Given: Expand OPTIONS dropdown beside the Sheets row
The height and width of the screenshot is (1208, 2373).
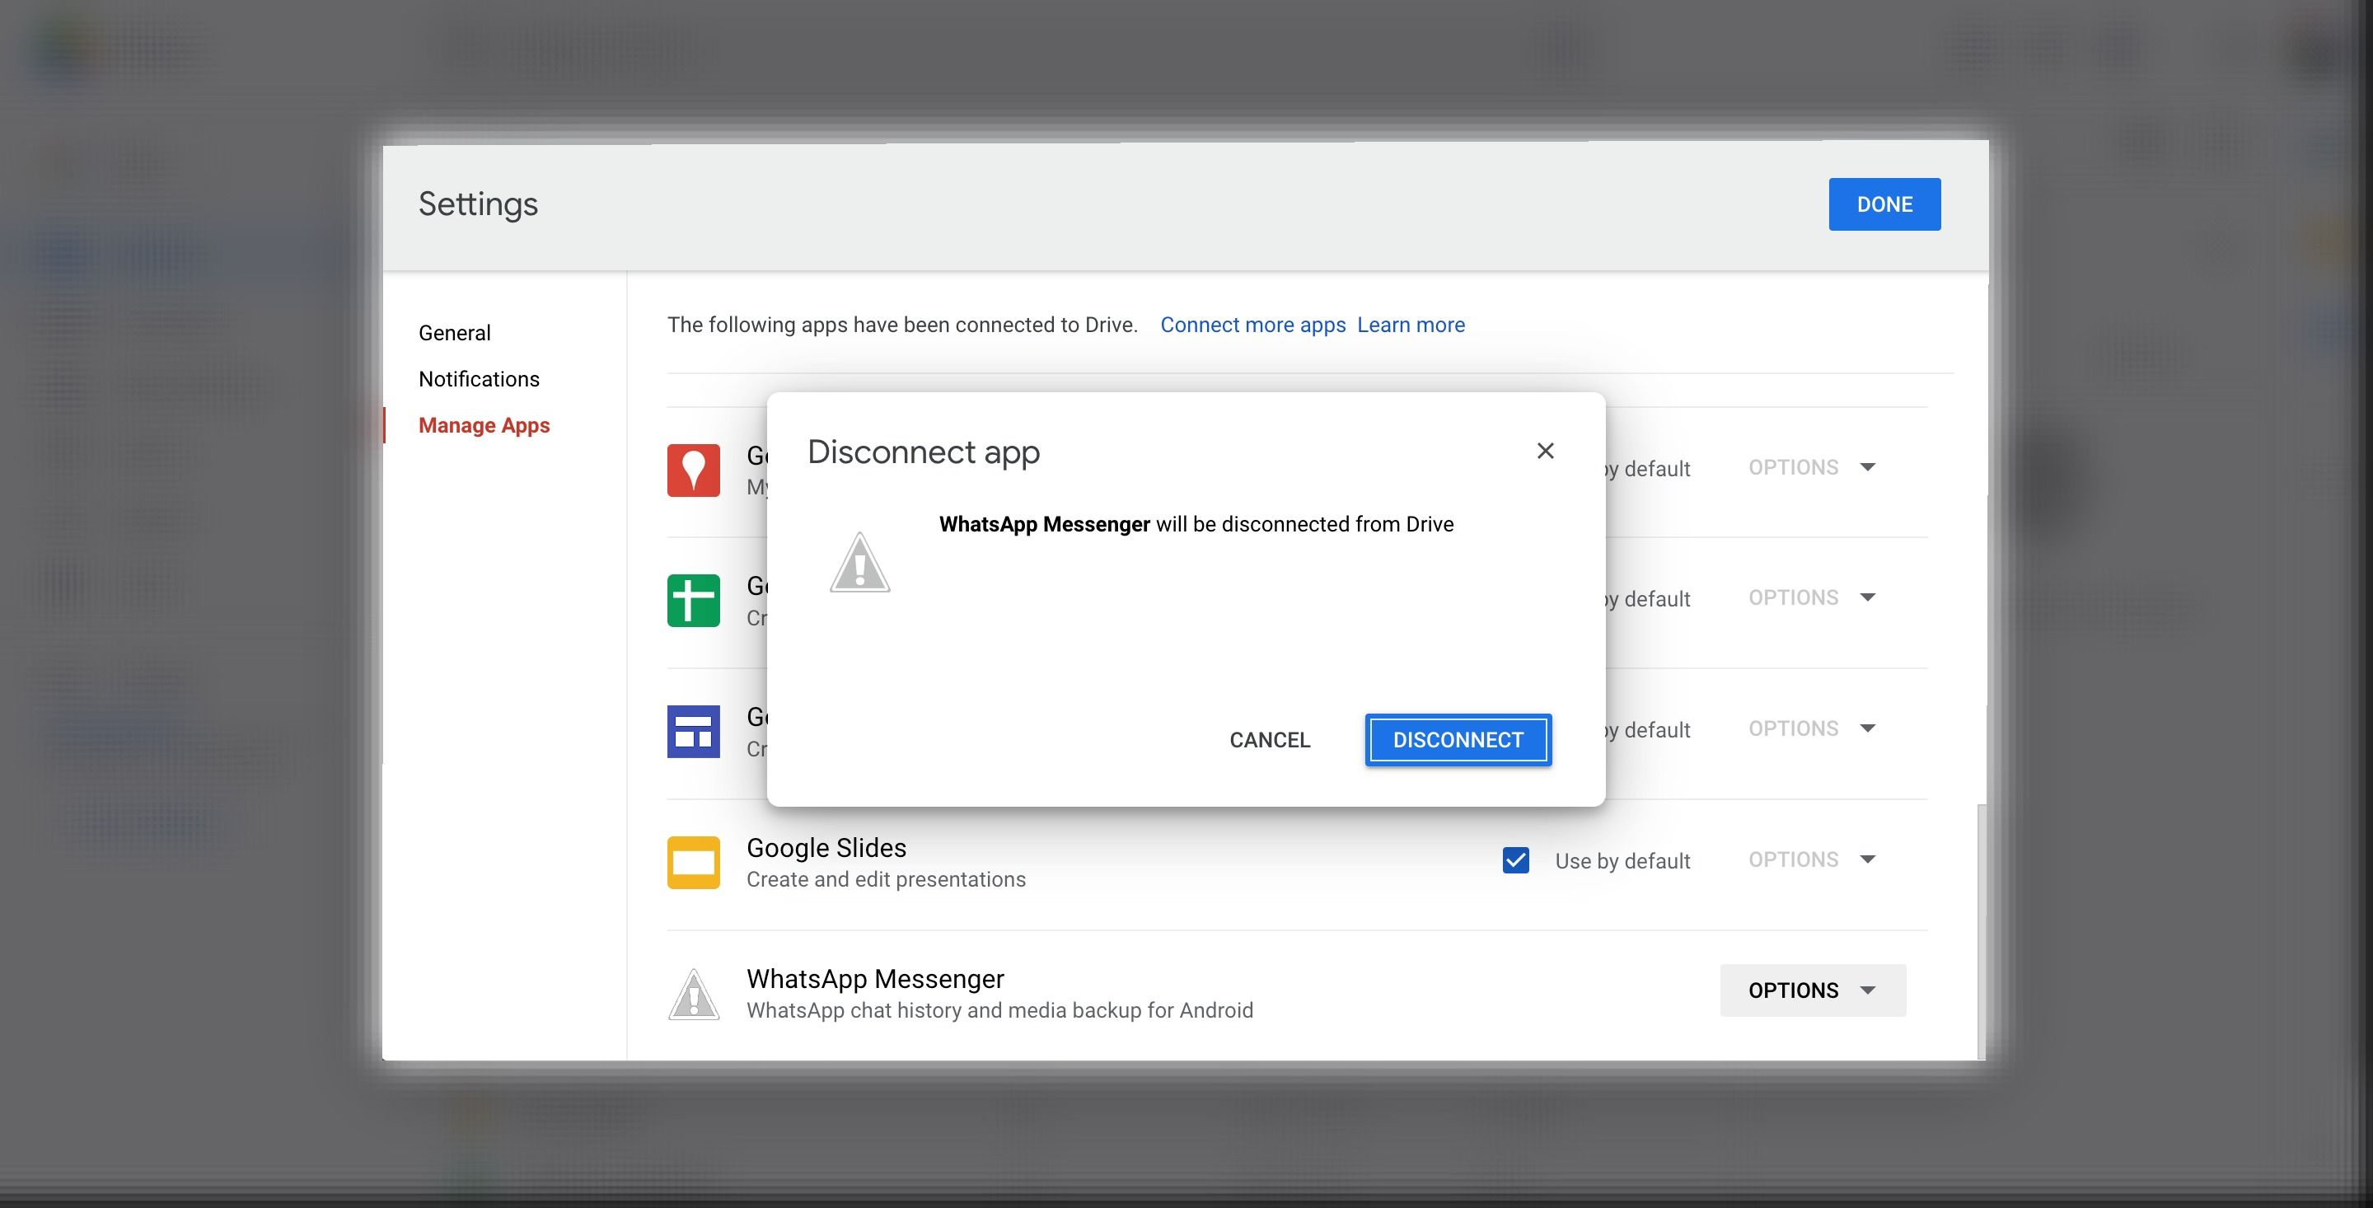Looking at the screenshot, I should click(x=1811, y=598).
